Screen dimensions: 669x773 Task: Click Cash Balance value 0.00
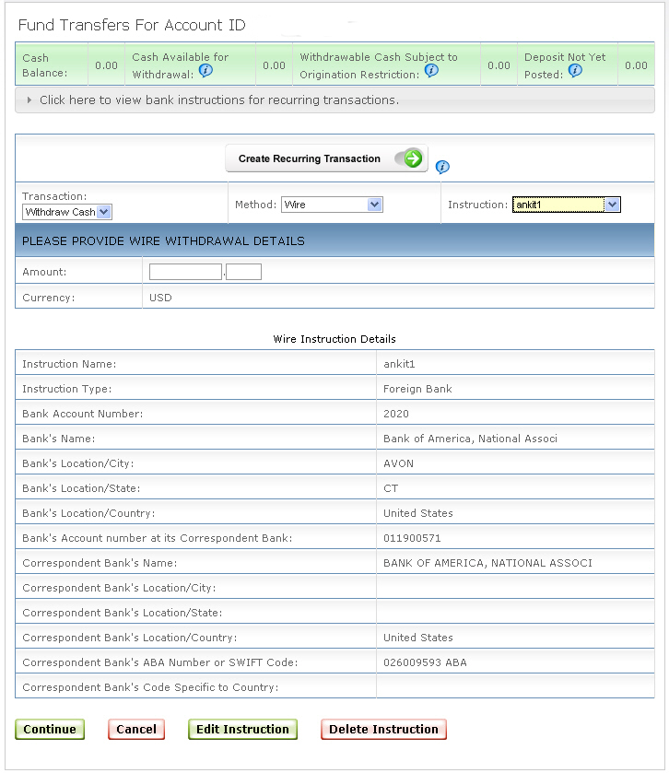coord(107,65)
